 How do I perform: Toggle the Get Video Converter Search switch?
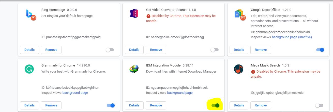coord(215,50)
